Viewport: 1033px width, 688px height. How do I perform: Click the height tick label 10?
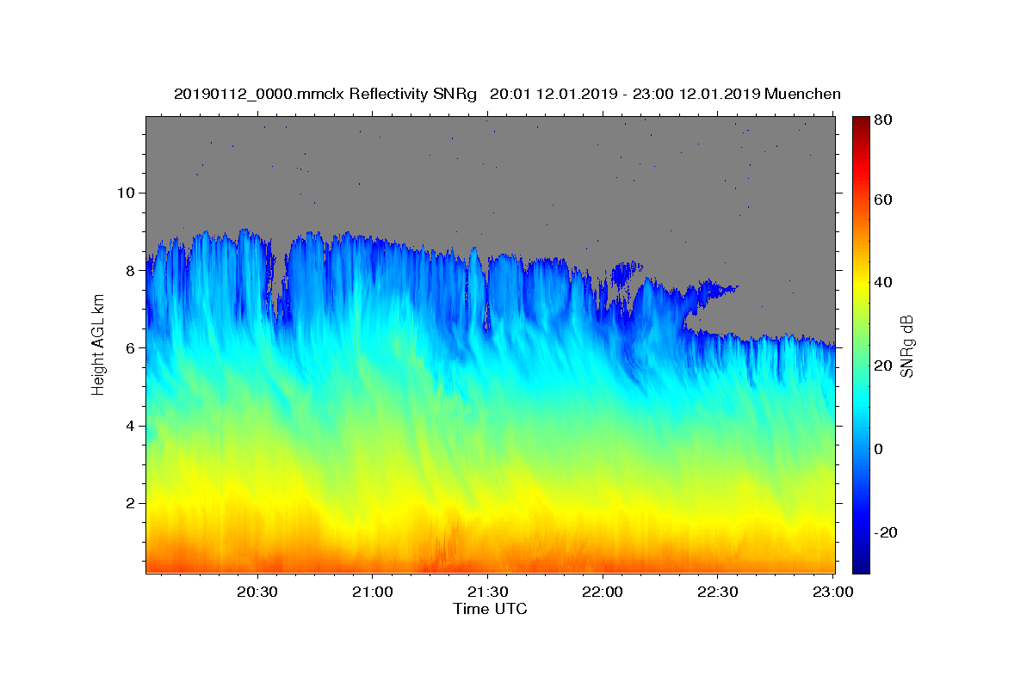pyautogui.click(x=125, y=193)
